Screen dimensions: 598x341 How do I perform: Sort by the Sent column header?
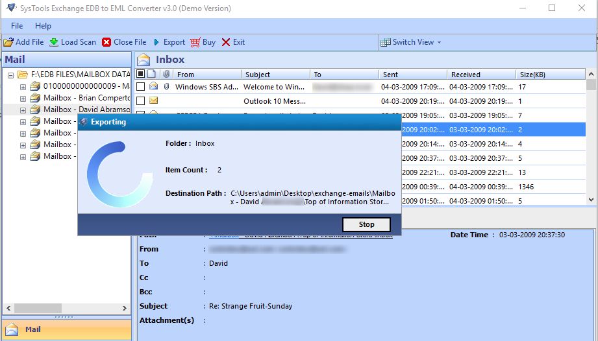coord(413,74)
